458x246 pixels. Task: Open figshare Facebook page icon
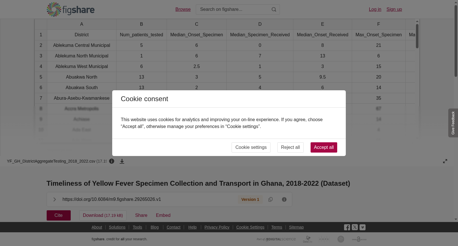[347, 227]
